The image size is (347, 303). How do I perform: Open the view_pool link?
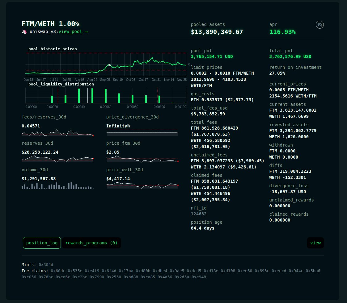(73, 31)
